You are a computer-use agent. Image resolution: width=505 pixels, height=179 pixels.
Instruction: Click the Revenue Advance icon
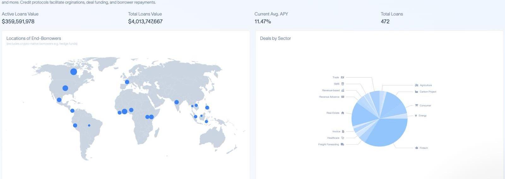(x=343, y=97)
